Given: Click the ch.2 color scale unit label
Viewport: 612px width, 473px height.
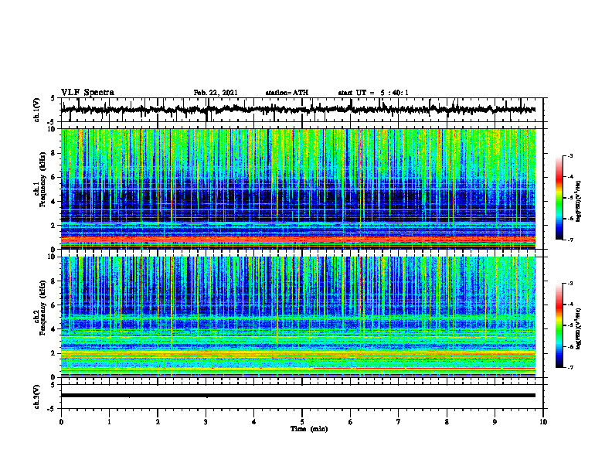Looking at the screenshot, I should pyautogui.click(x=580, y=328).
